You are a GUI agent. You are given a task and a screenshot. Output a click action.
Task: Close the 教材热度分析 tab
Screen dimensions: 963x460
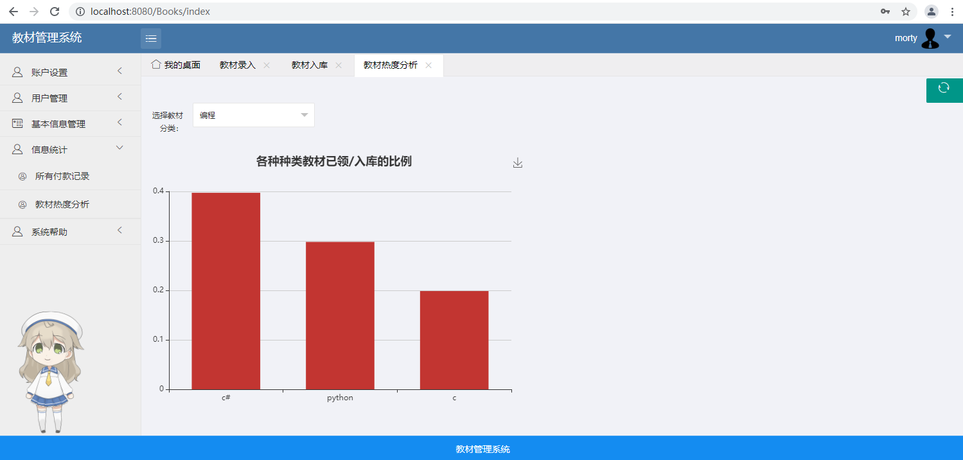(428, 65)
